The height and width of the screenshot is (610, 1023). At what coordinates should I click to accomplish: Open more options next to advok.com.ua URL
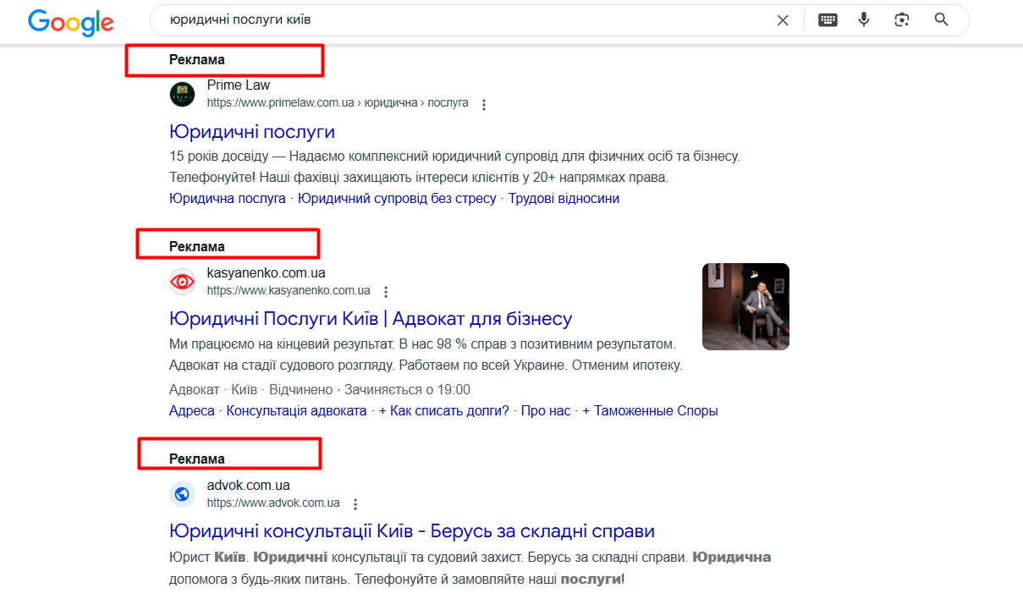point(355,504)
